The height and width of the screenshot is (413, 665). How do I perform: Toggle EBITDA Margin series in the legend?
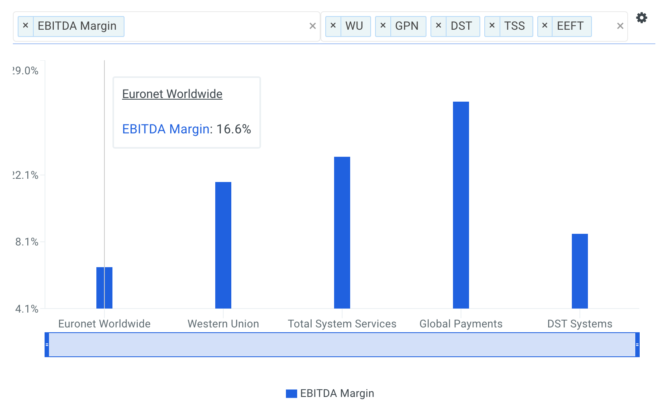[x=330, y=393]
